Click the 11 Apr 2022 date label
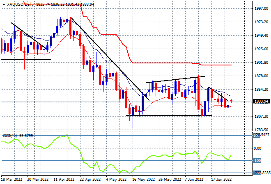271x184 pixels. point(64,180)
